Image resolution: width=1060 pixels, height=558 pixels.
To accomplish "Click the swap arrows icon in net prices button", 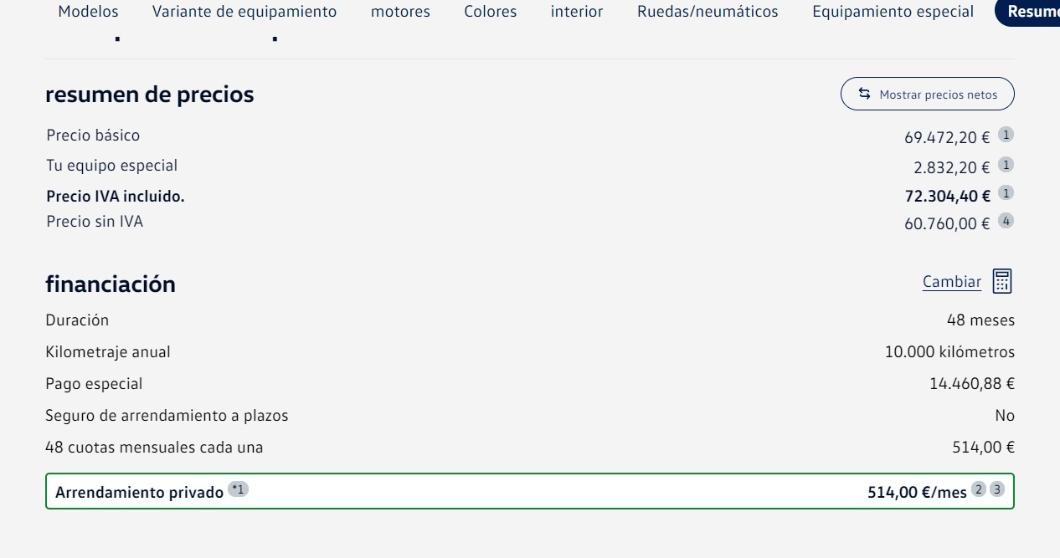I will [865, 94].
